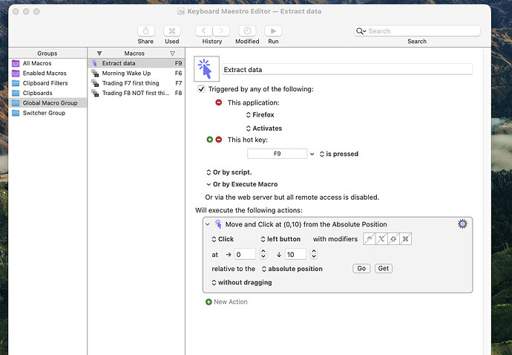Click the Switcher Group folder icon
The height and width of the screenshot is (355, 512).
[16, 113]
